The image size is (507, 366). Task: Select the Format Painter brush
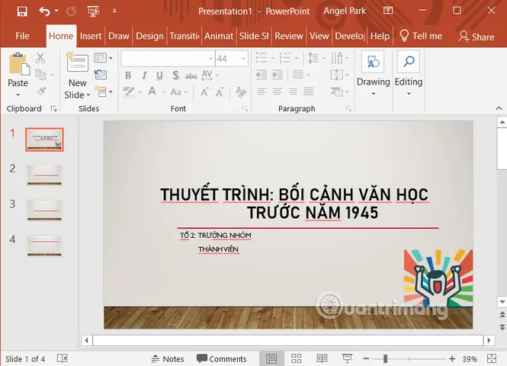pyautogui.click(x=41, y=91)
